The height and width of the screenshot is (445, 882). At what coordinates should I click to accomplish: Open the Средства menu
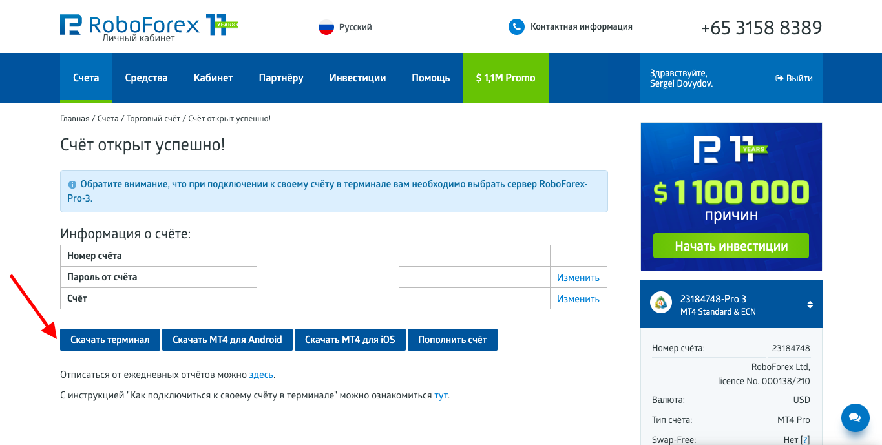click(146, 78)
